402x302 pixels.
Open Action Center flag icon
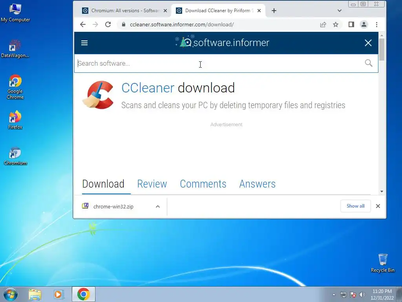tap(353, 295)
